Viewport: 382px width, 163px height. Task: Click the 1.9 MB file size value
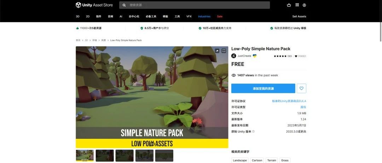302,113
